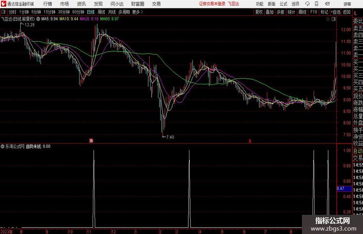Open the 财富圈 menu
363x234 pixels.
(138, 4)
